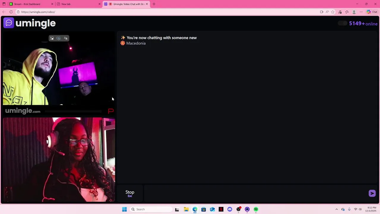This screenshot has width=380, height=214.
Task: Expand the system tray hidden icons chevron
Action: pyautogui.click(x=337, y=209)
